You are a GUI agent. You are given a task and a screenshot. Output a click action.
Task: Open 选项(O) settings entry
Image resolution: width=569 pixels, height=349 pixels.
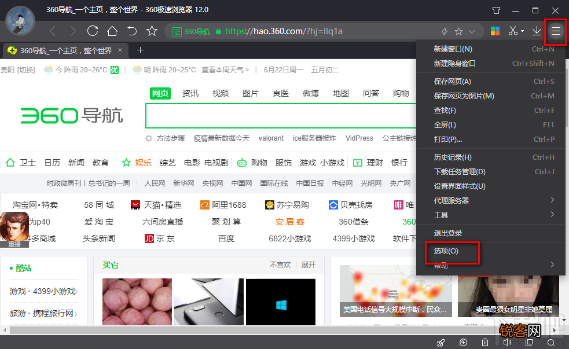pyautogui.click(x=491, y=251)
